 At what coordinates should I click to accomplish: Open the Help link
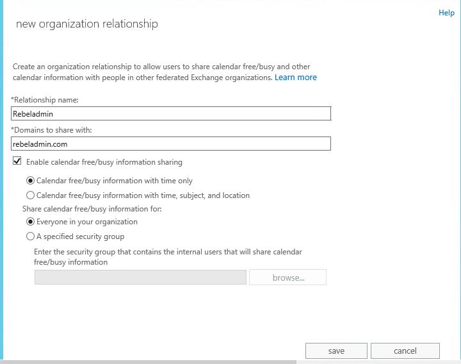click(446, 13)
